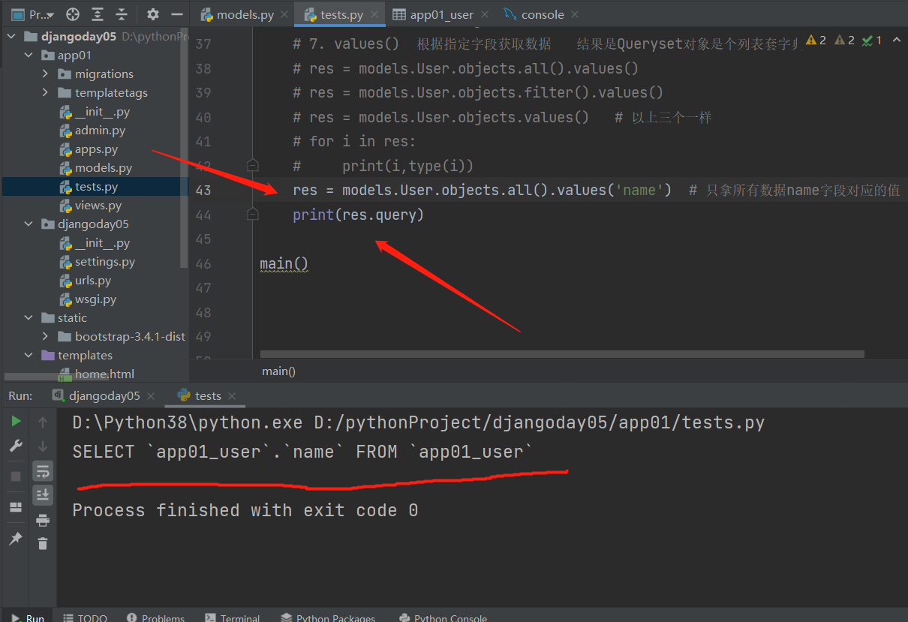The height and width of the screenshot is (622, 908).
Task: Fold the code block at line 44
Action: click(x=253, y=215)
